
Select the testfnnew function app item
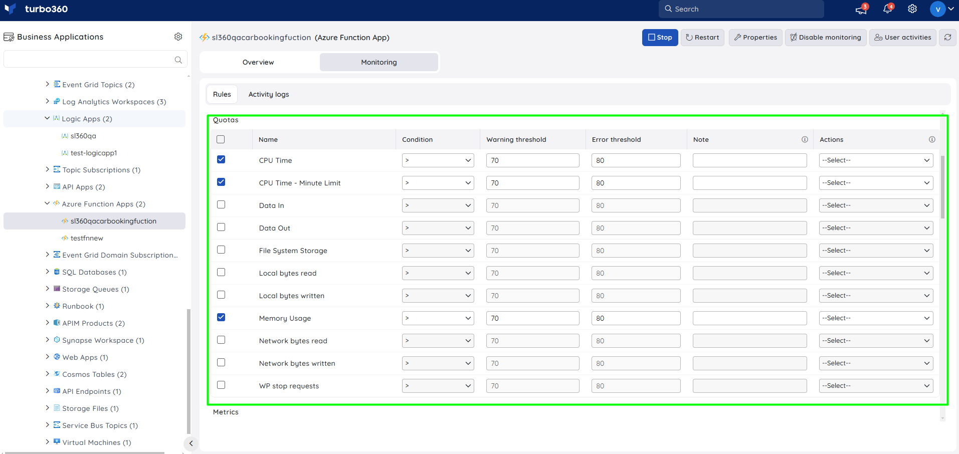point(87,238)
